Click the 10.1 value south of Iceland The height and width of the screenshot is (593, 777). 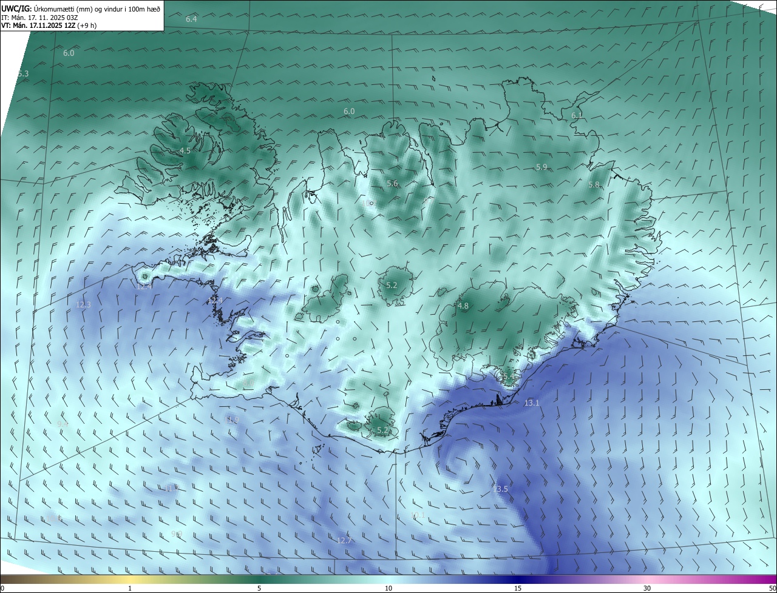click(418, 515)
